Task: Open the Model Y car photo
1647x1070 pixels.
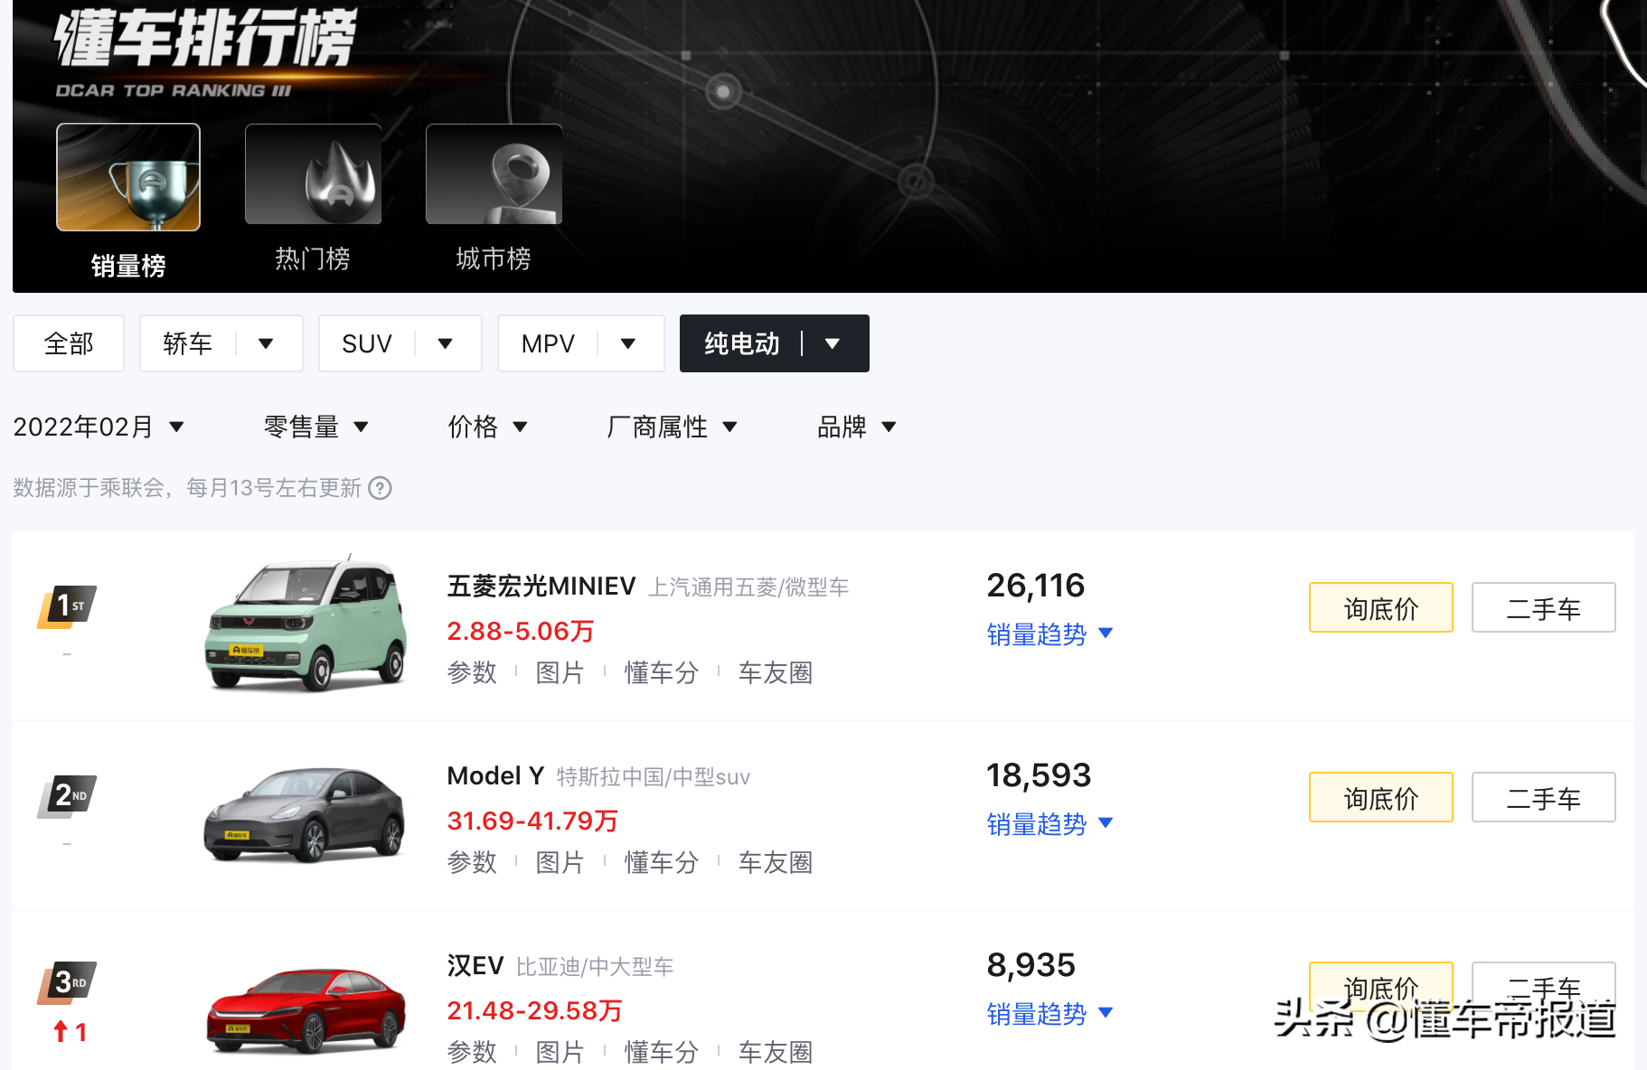Action: [306, 814]
